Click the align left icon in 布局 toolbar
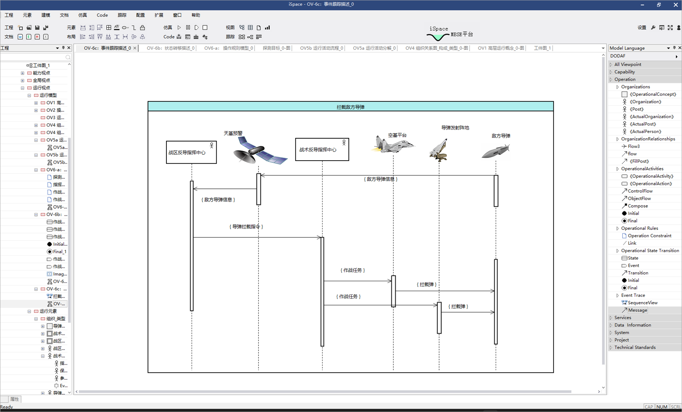 83,37
